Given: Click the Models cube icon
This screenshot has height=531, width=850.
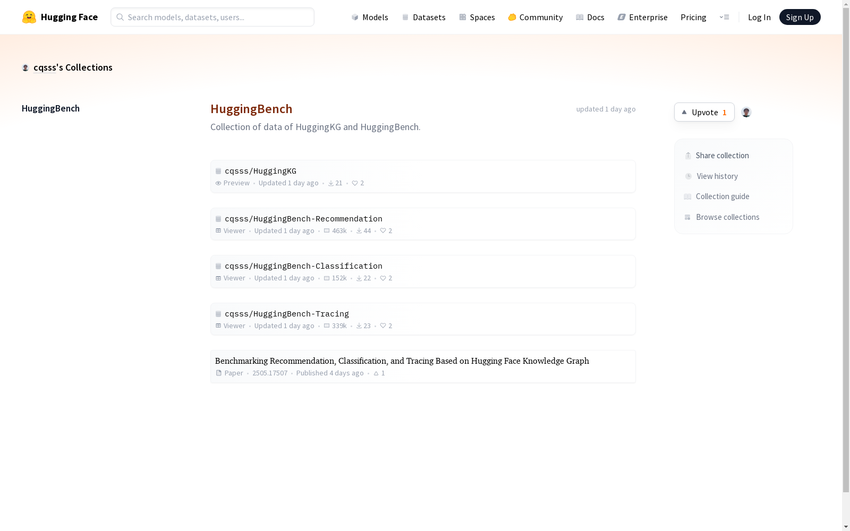Looking at the screenshot, I should pyautogui.click(x=355, y=17).
